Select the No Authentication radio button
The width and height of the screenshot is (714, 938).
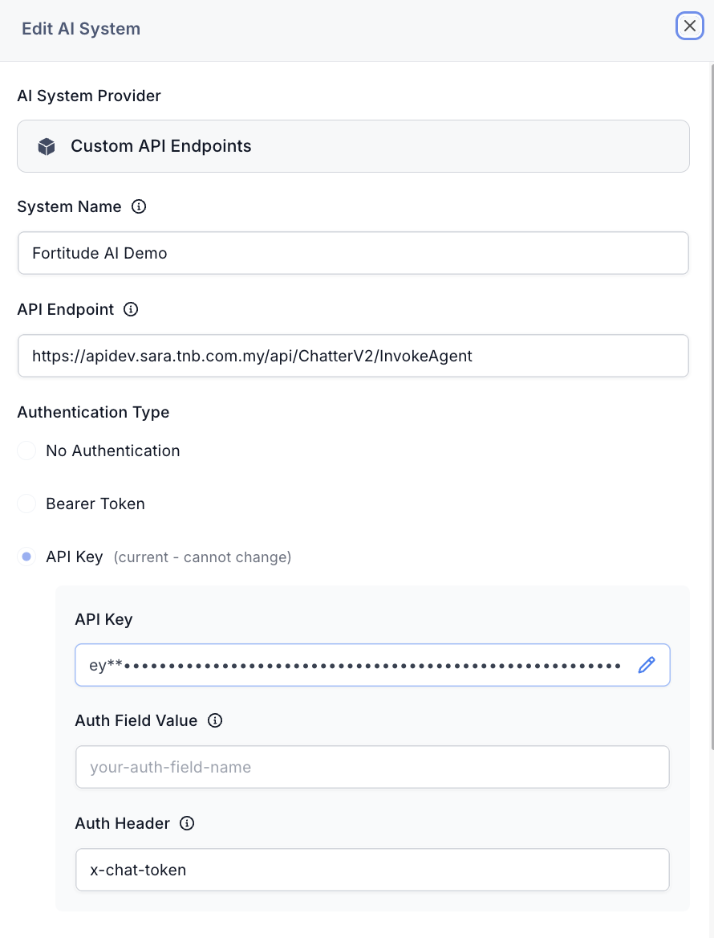[x=27, y=451]
